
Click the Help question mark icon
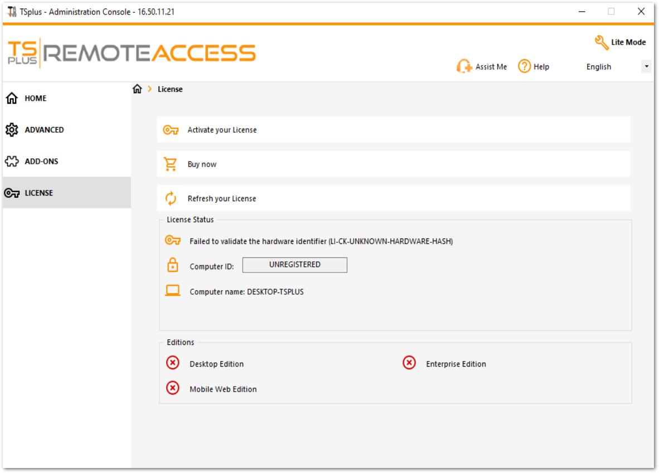(x=524, y=66)
